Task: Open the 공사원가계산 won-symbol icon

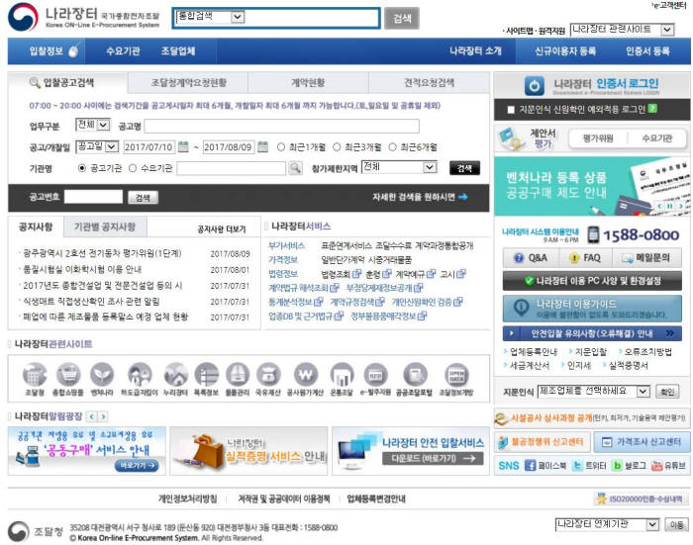Action: pos(306,375)
